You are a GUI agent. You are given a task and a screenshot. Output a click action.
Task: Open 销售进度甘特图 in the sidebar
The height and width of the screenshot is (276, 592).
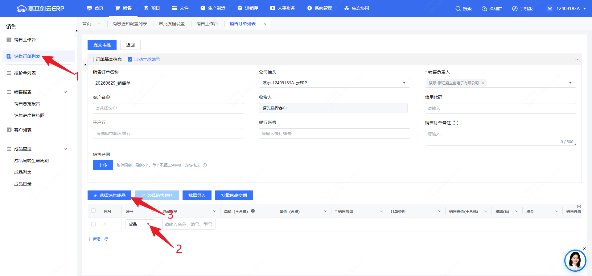(x=29, y=115)
